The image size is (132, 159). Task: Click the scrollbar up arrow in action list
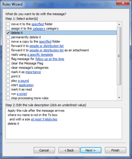tap(119, 24)
